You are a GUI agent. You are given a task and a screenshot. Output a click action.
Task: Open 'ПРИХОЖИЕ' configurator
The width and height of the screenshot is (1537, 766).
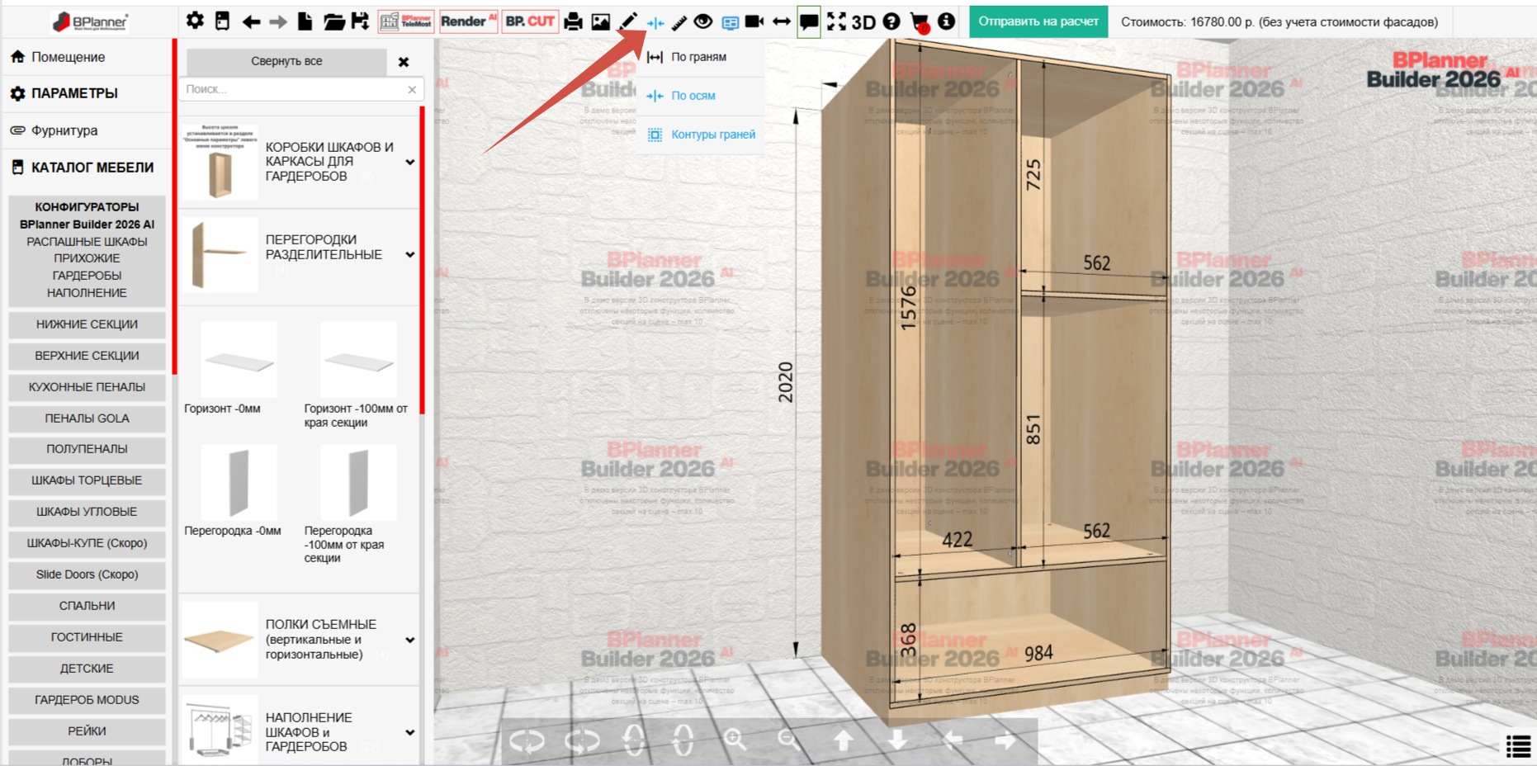87,258
